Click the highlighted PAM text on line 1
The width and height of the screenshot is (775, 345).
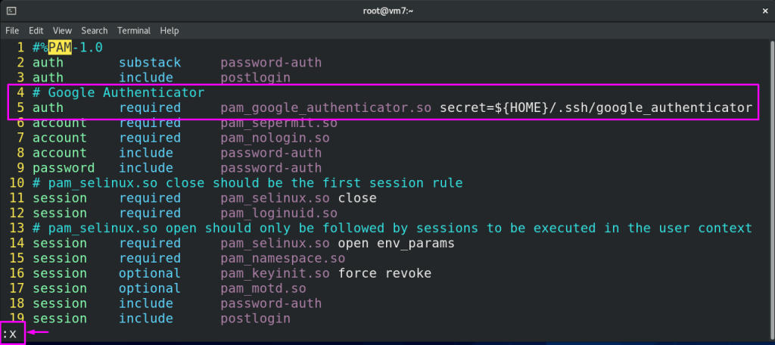tap(60, 47)
